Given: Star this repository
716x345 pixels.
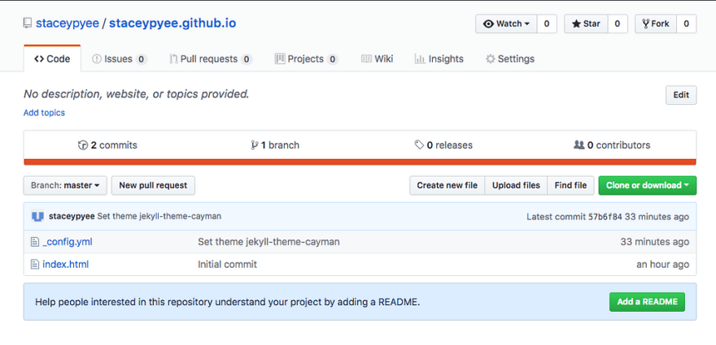Looking at the screenshot, I should pos(586,24).
